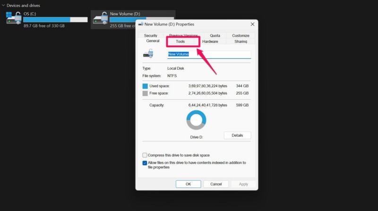Click the 'Drive D:' label under chart
Screen dimensions: 378x211
(197, 137)
